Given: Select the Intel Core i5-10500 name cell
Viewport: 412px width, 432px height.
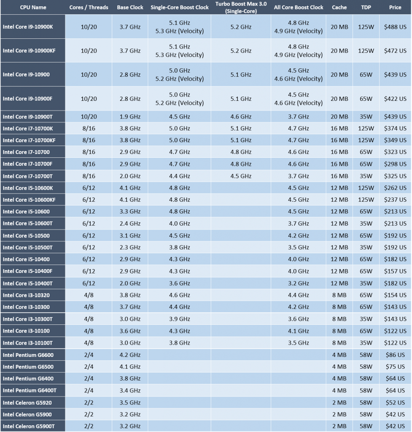Looking at the screenshot, I should coord(33,235).
